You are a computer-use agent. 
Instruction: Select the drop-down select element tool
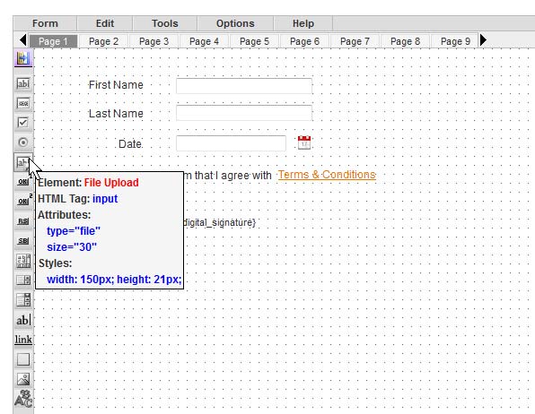point(23,300)
